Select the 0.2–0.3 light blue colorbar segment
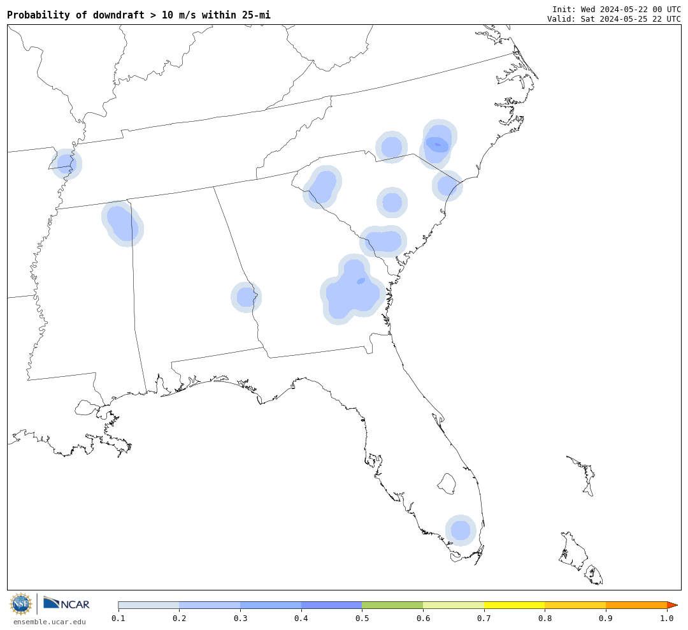 pos(210,605)
